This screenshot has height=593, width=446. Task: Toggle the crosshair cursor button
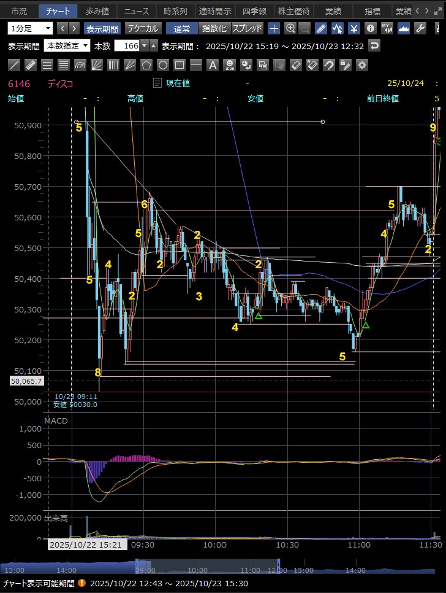pyautogui.click(x=274, y=28)
